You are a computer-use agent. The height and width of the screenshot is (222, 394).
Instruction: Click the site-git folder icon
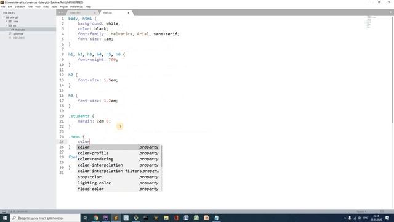coord(7,17)
